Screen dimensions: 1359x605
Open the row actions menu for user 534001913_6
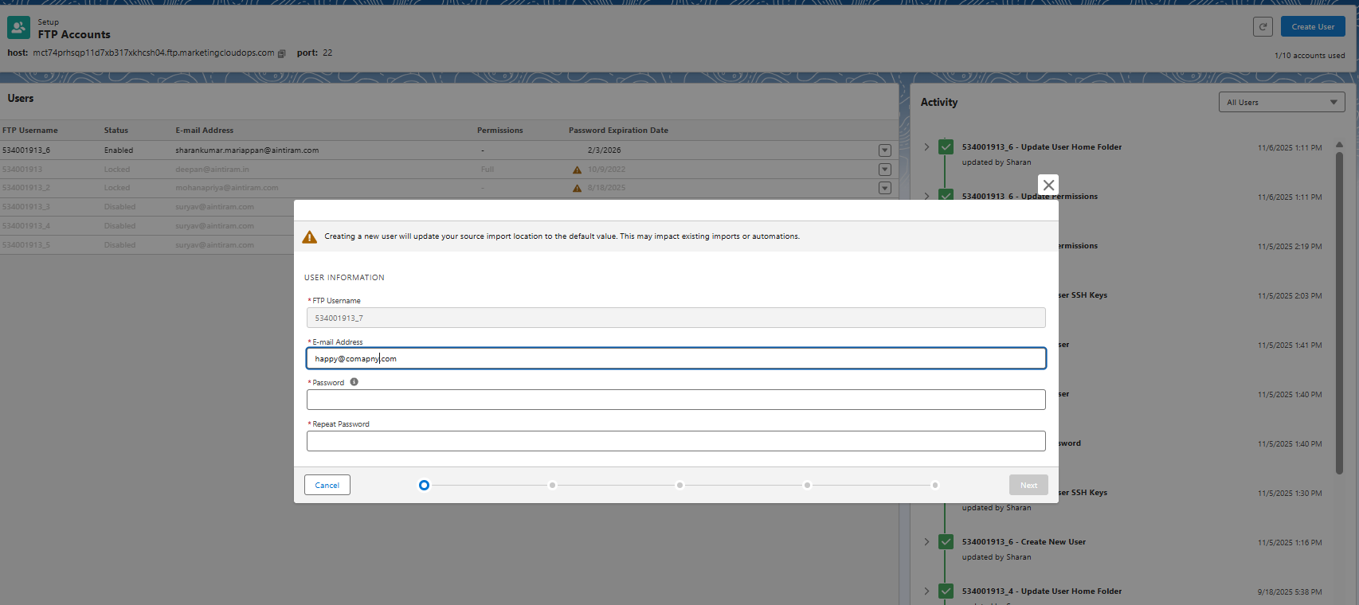(x=884, y=150)
